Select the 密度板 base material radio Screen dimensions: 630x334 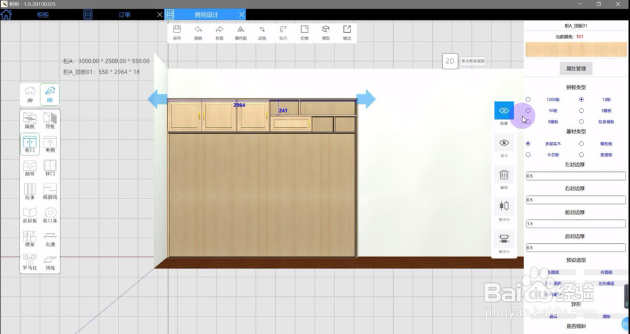point(581,155)
